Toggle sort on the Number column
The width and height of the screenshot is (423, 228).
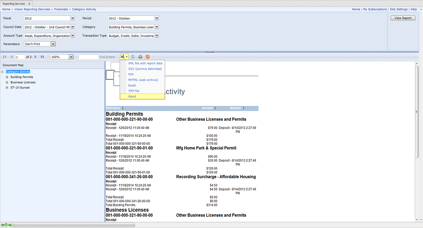pyautogui.click(x=243, y=108)
